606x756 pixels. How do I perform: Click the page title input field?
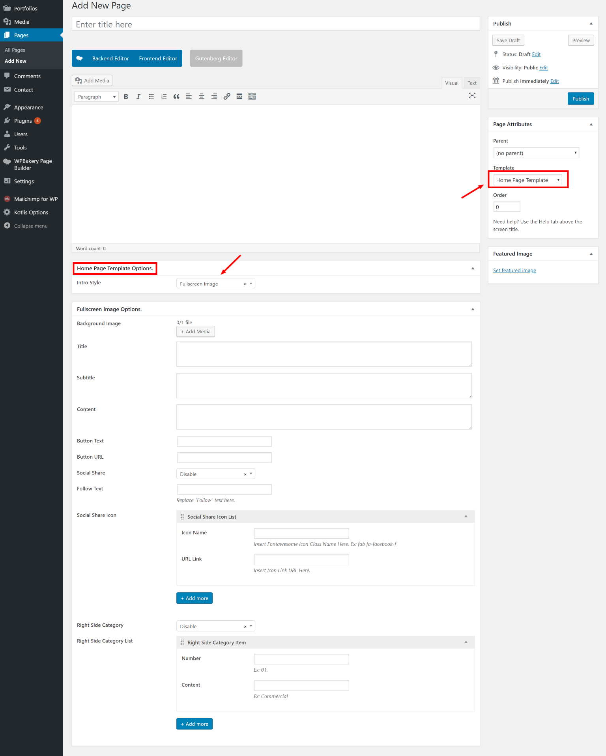point(275,24)
